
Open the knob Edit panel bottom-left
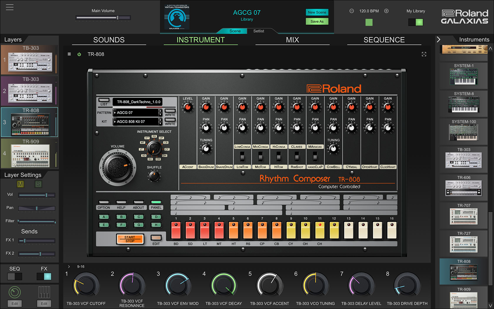click(14, 303)
